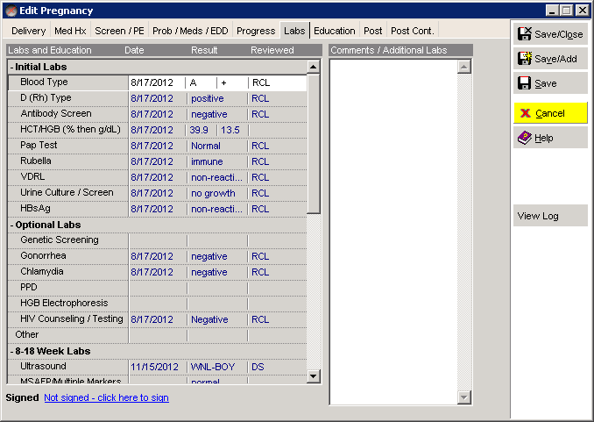This screenshot has height=422, width=594.
Task: Collapse the Initial Labs section
Action: 11,67
